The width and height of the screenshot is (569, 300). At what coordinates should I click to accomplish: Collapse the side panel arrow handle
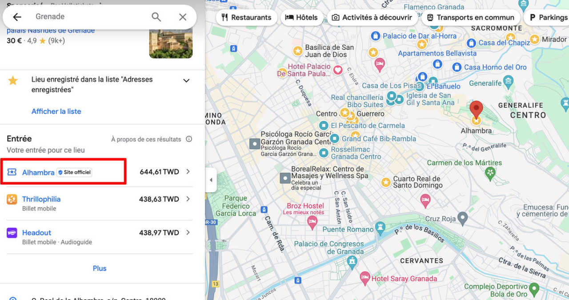point(211,180)
